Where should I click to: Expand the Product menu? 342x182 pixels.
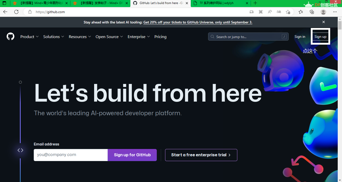[29, 37]
